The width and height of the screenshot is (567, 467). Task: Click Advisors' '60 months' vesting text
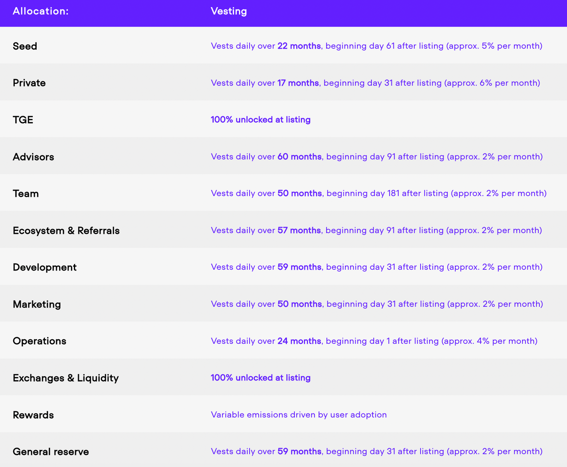(299, 157)
